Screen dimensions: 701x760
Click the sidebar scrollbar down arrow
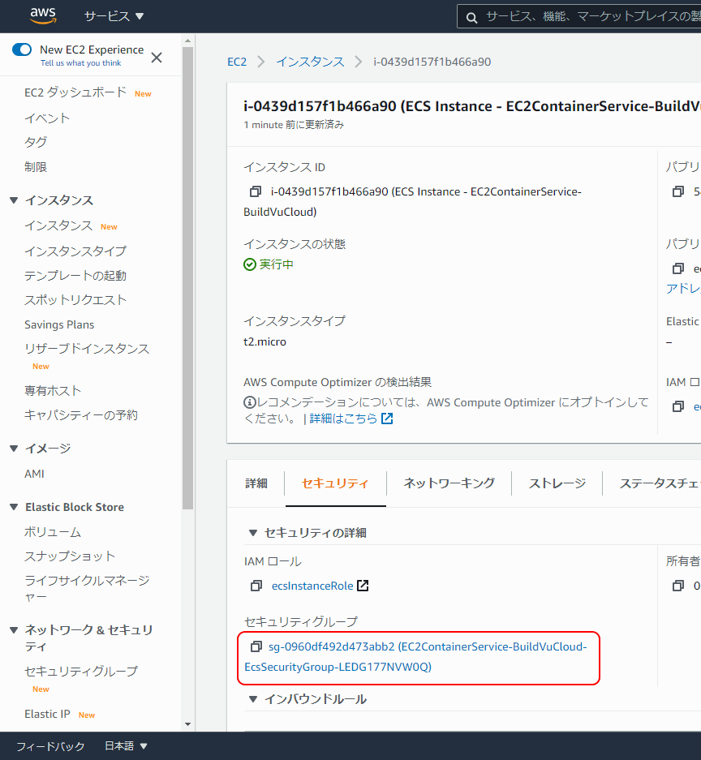[x=188, y=724]
